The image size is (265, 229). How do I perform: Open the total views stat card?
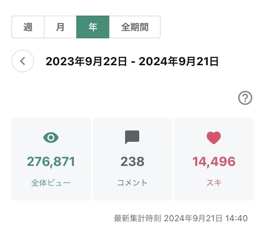[x=51, y=159]
